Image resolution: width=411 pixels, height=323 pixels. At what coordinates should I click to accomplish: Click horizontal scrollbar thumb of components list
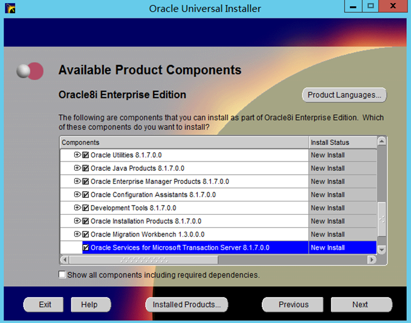click(x=144, y=259)
